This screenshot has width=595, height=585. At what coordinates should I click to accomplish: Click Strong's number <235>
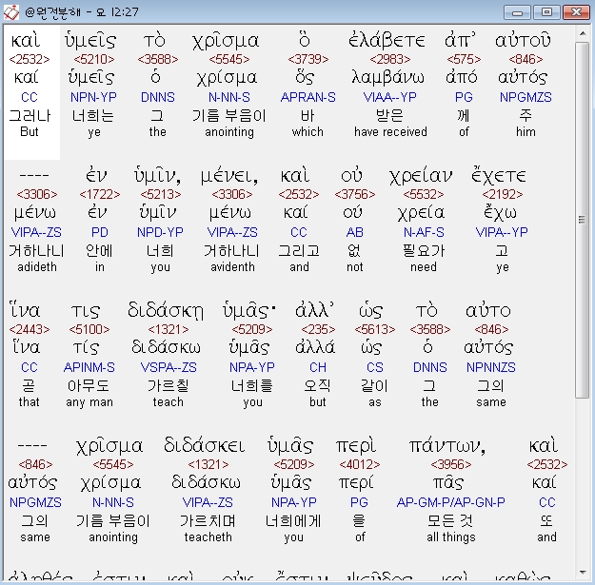(318, 329)
